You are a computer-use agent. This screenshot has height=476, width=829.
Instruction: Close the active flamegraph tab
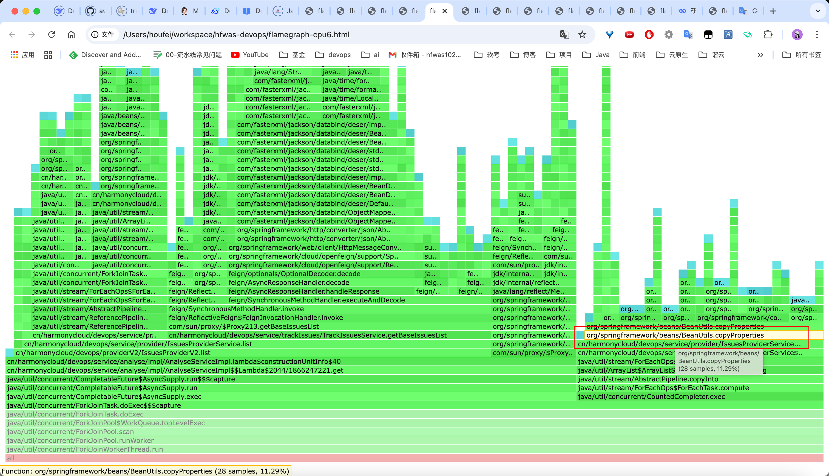pos(444,11)
